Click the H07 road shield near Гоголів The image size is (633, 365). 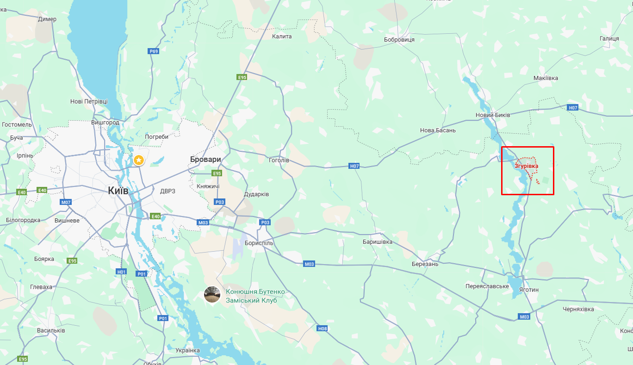354,166
